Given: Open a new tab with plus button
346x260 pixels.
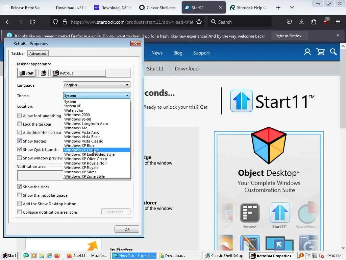Looking at the screenshot, I should pos(278,8).
